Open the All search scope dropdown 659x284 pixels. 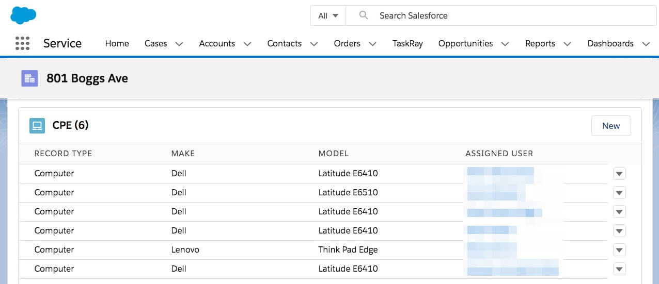coord(328,15)
